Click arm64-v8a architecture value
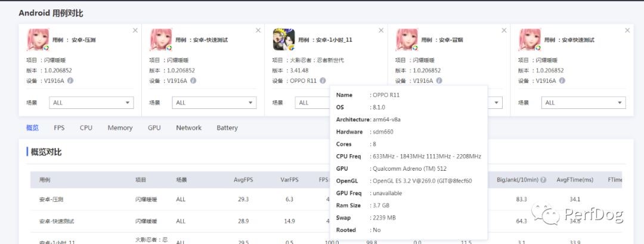 click(x=386, y=120)
